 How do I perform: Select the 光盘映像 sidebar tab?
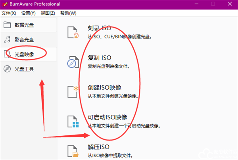29,54
